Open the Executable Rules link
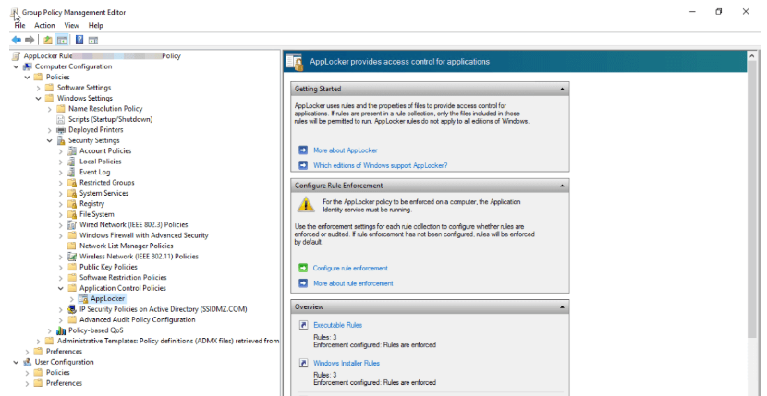The height and width of the screenshot is (396, 767). (337, 325)
